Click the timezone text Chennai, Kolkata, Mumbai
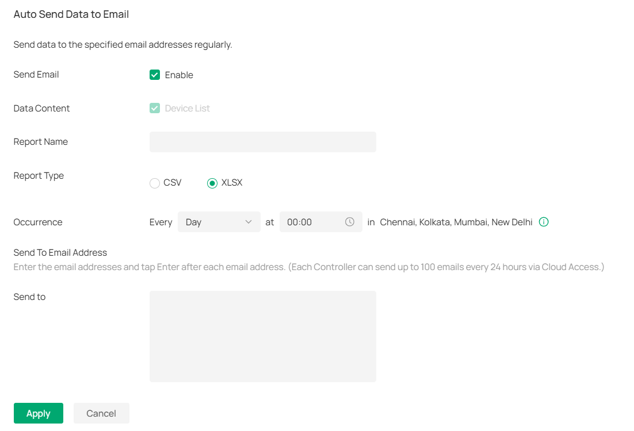The height and width of the screenshot is (431, 634). (x=455, y=222)
